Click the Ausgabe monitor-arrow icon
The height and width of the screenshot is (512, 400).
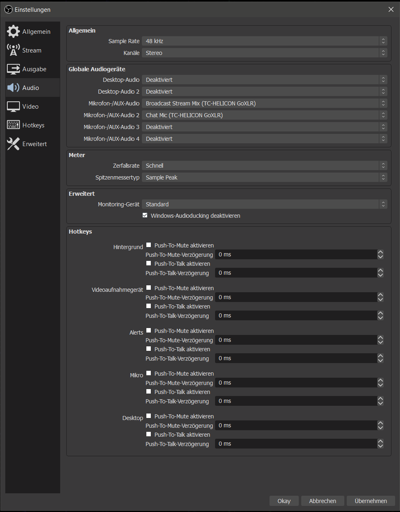point(13,69)
